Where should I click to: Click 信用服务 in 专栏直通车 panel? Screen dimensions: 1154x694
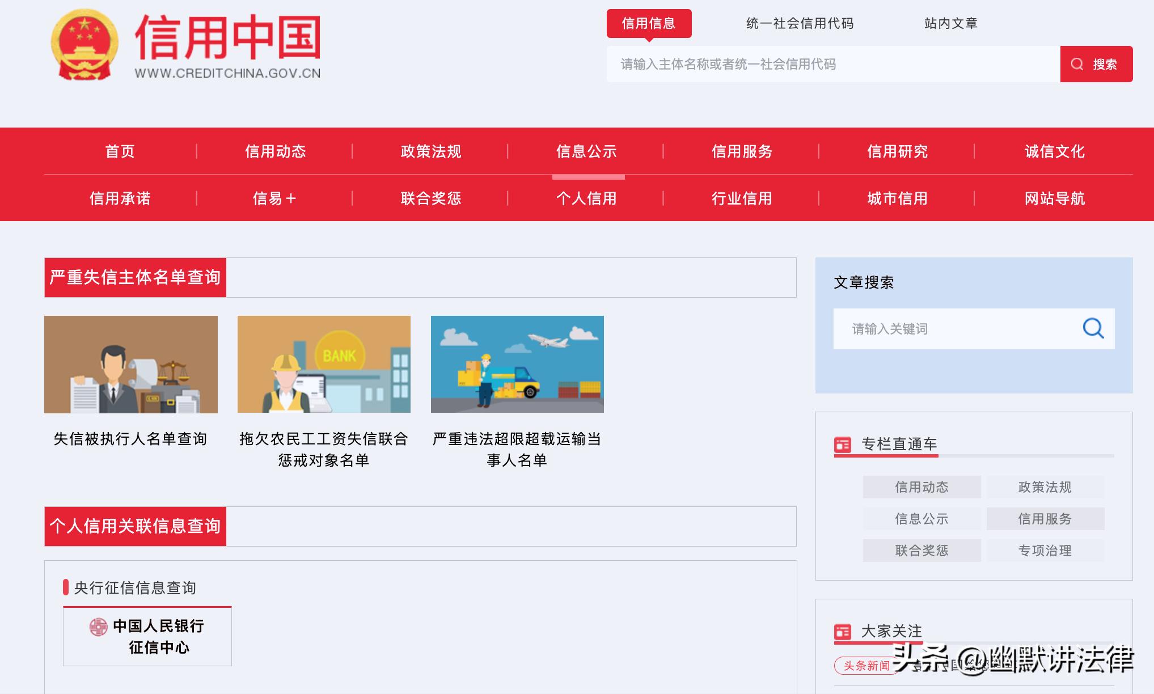(x=1045, y=518)
